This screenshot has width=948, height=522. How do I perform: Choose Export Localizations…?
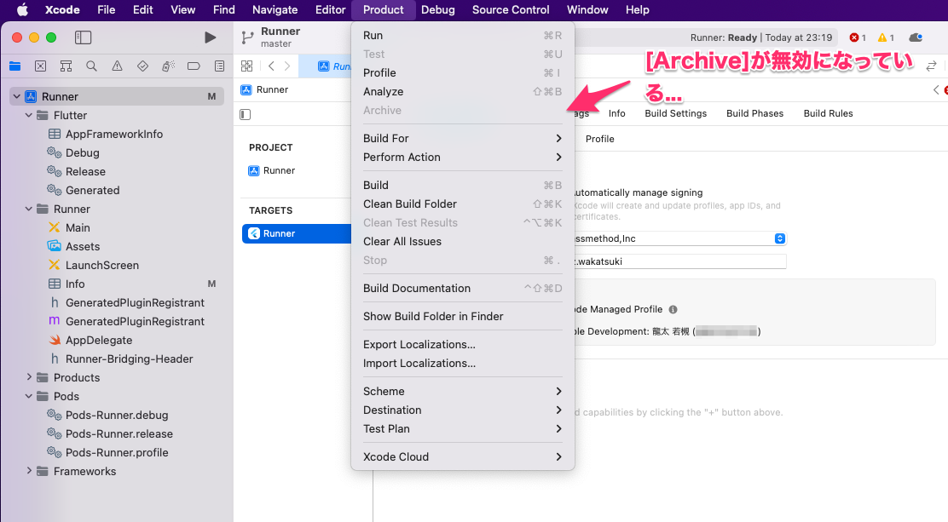tap(463, 344)
